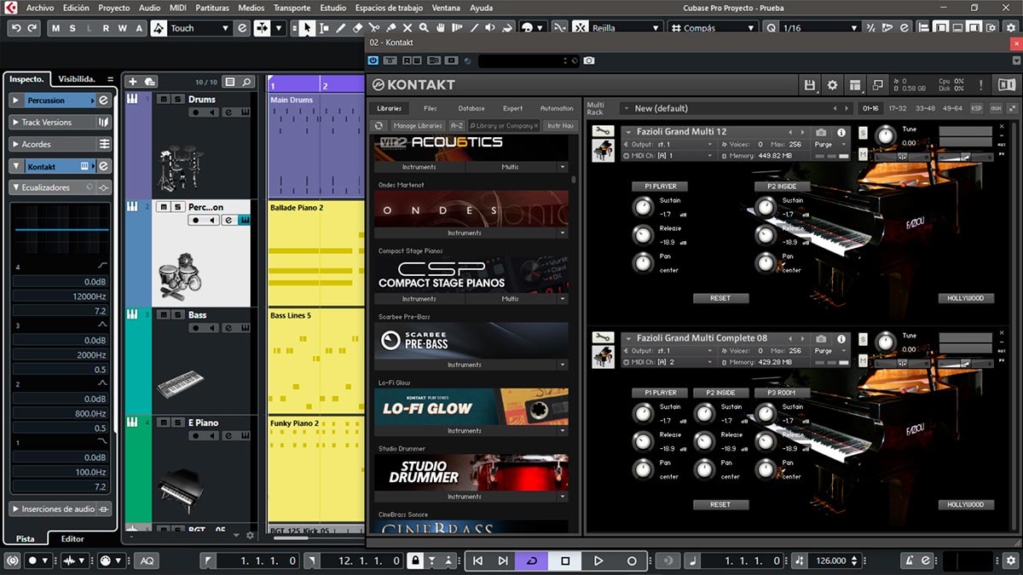Click Manage Libraries button
1023x575 pixels.
(x=418, y=125)
